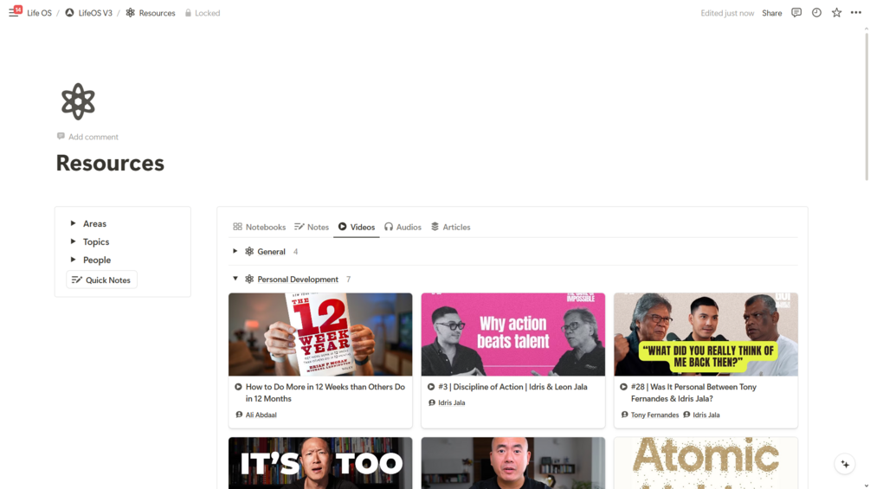Select the Videos tab
Viewport: 870px width, 489px height.
point(356,227)
